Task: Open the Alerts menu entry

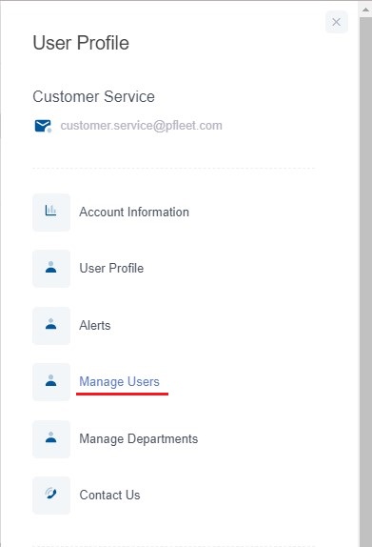Action: (95, 326)
